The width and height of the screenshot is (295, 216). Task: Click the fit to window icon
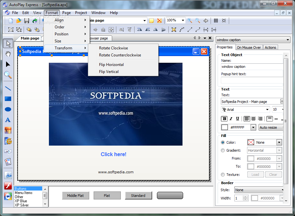[206, 20]
